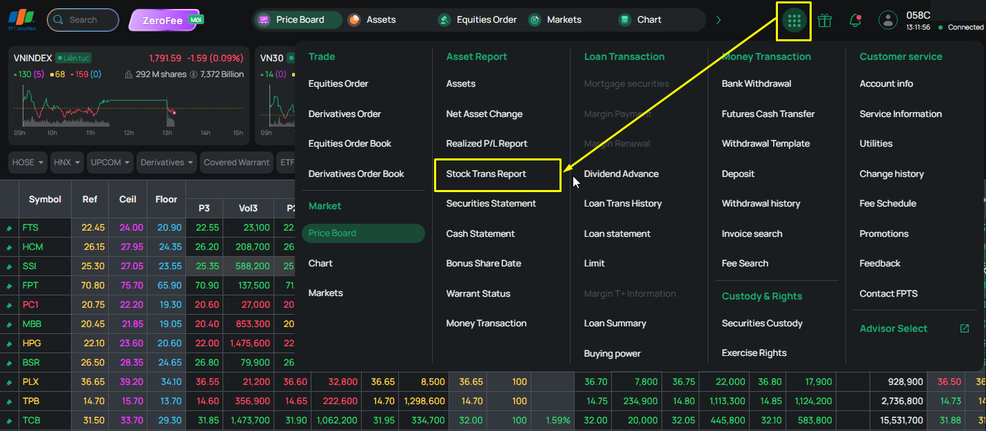Switch to the Price Board tab
Screen dimensions: 986x431
(x=297, y=20)
